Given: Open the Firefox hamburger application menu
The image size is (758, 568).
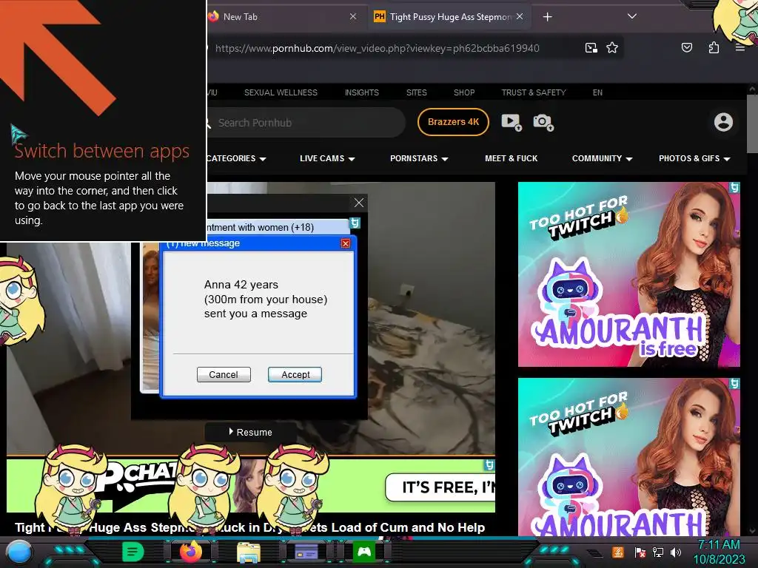Looking at the screenshot, I should pos(739,47).
